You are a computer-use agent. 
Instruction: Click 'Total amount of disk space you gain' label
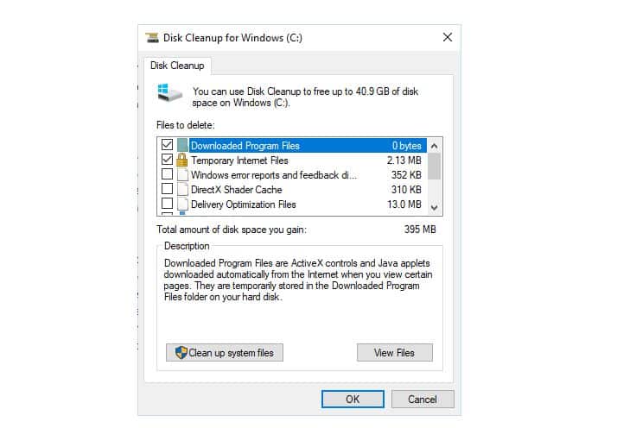coord(232,230)
